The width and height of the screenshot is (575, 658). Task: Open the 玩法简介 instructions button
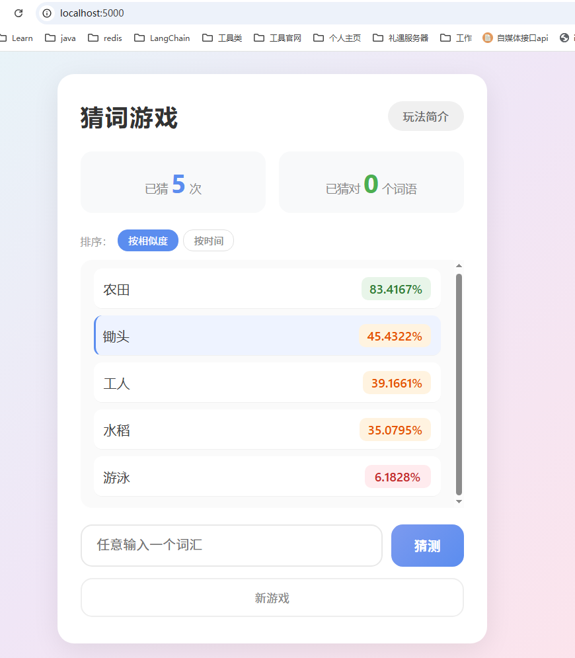pos(426,116)
